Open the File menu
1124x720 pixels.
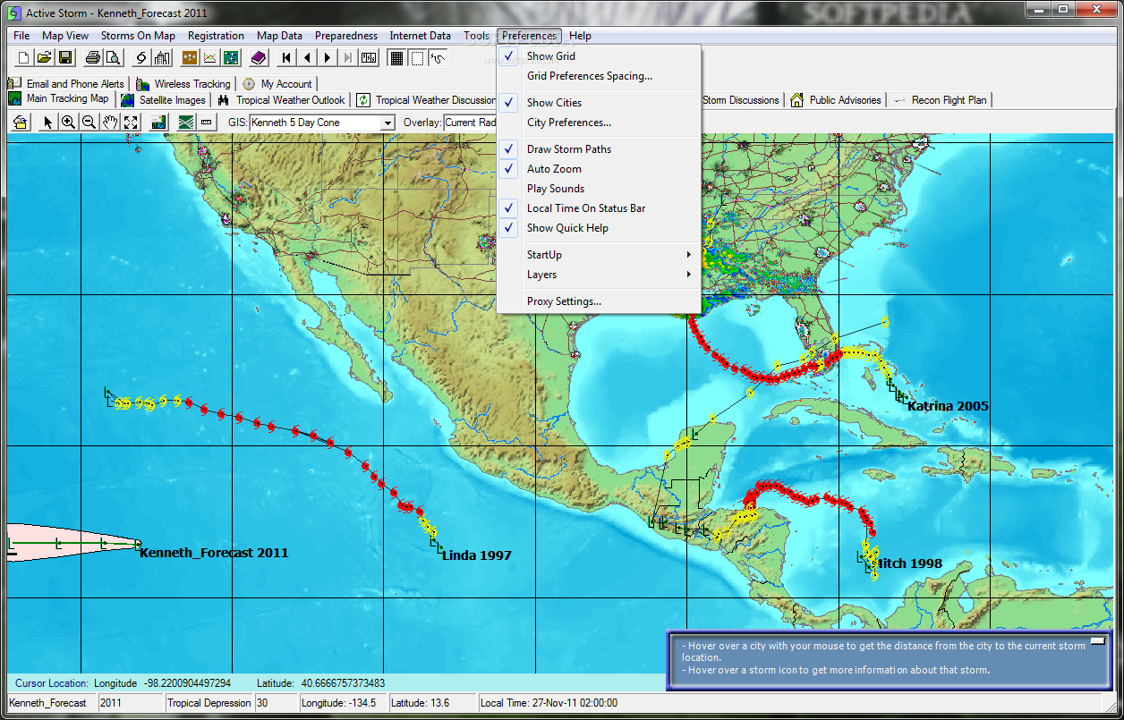click(x=21, y=36)
